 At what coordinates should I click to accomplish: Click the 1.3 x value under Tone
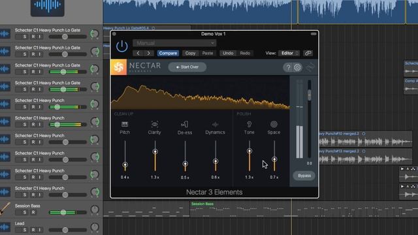(249, 177)
